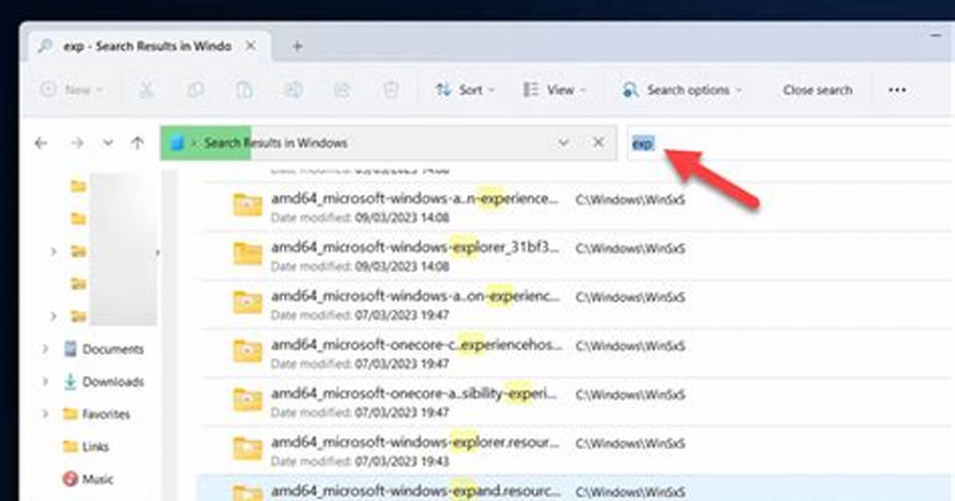The image size is (955, 501).
Task: Click the Documents icon in sidebar
Action: [x=70, y=349]
